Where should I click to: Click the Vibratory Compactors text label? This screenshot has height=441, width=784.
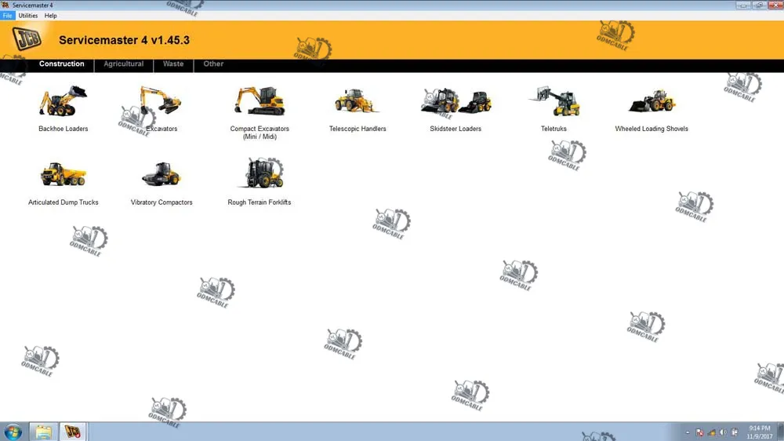pos(162,202)
